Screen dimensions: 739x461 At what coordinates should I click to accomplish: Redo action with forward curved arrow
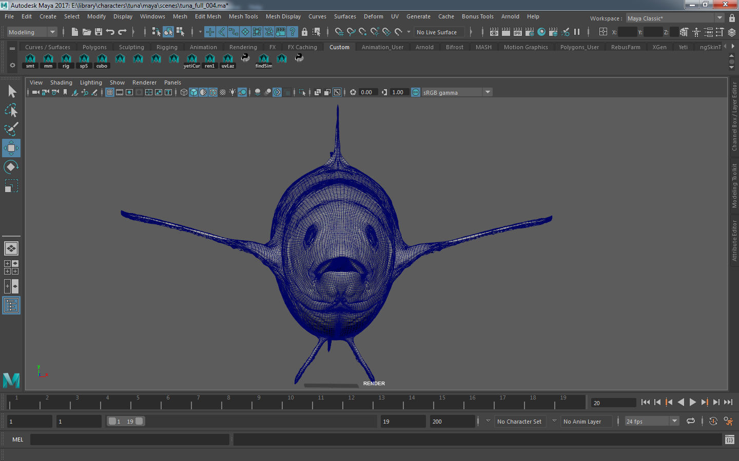point(122,32)
